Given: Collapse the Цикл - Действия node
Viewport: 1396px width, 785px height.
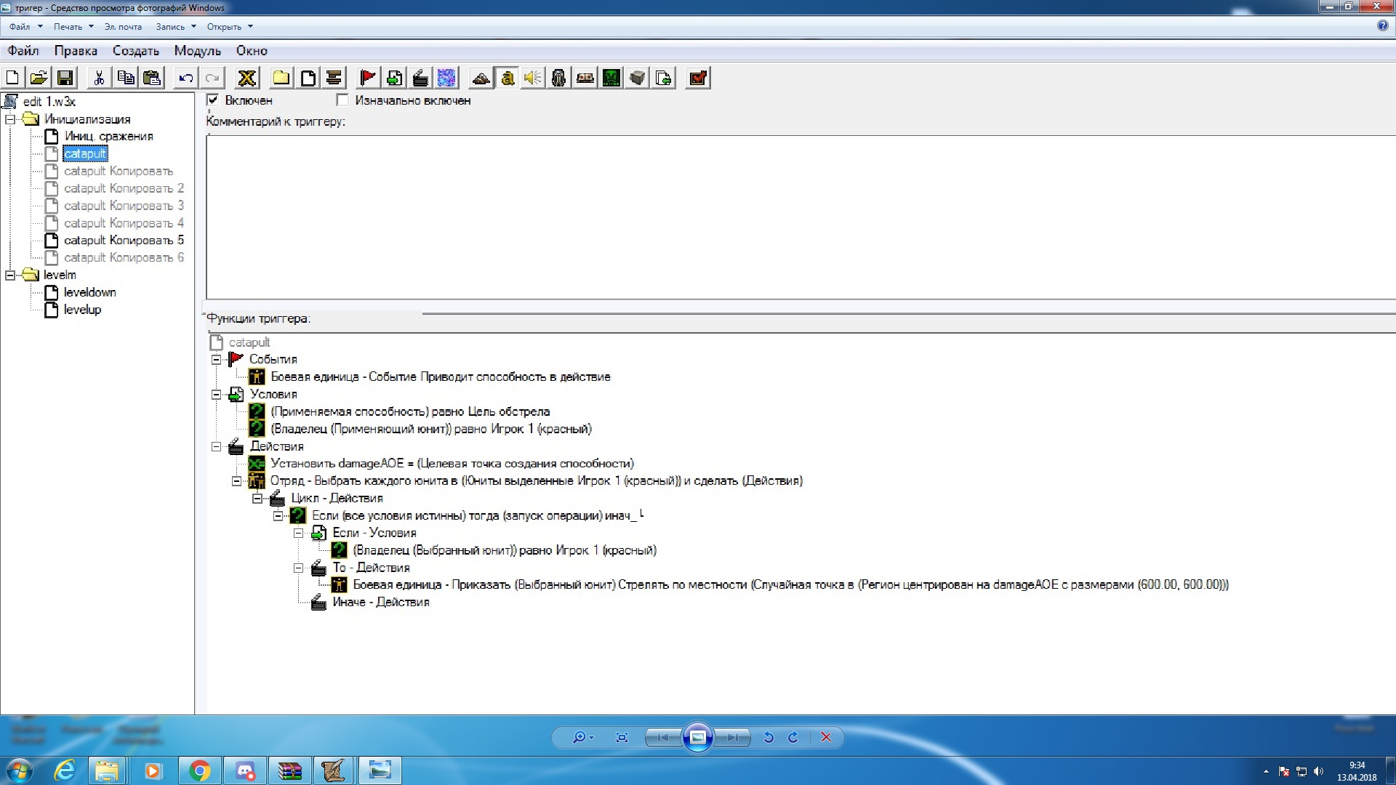Looking at the screenshot, I should click(257, 499).
